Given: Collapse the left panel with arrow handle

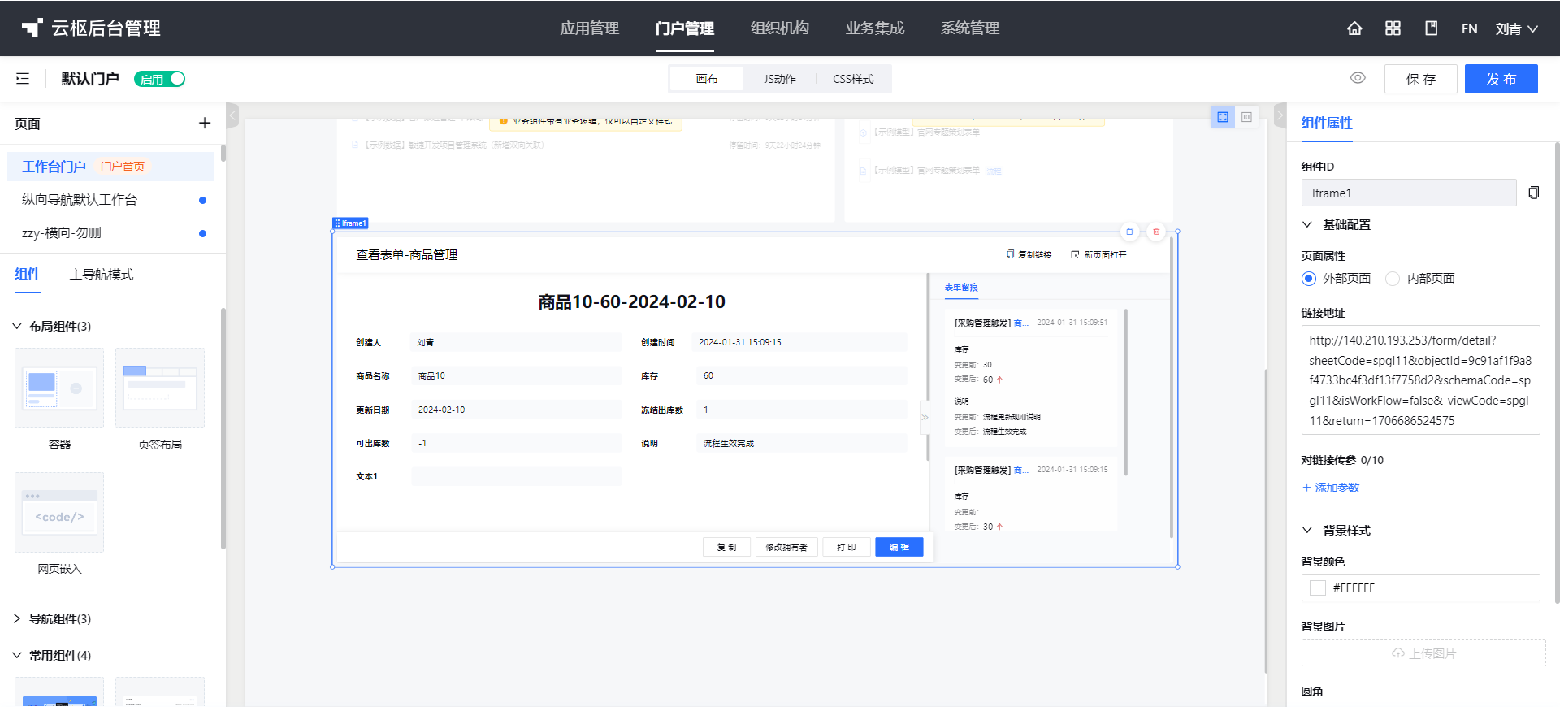Looking at the screenshot, I should pyautogui.click(x=232, y=115).
